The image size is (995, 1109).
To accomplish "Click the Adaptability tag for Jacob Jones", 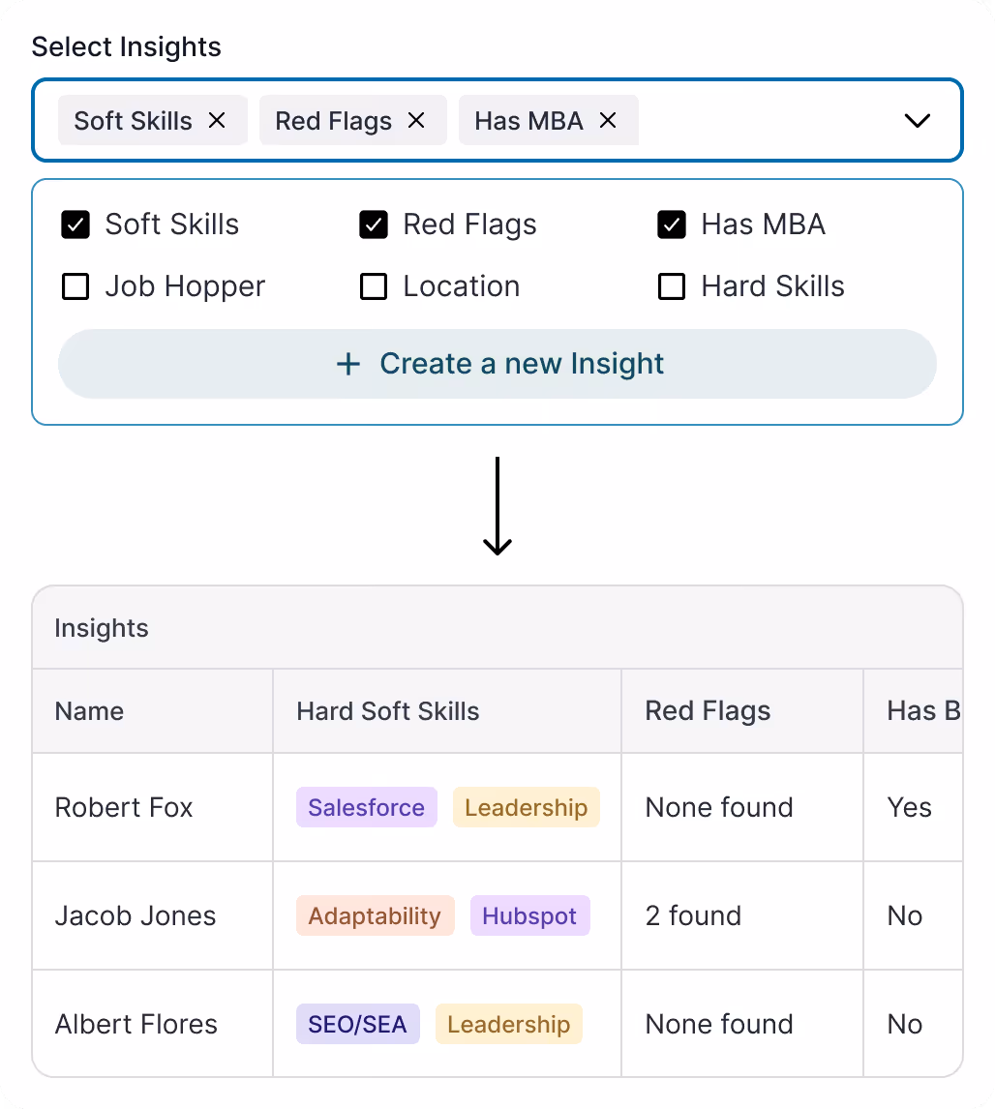I will pyautogui.click(x=375, y=915).
